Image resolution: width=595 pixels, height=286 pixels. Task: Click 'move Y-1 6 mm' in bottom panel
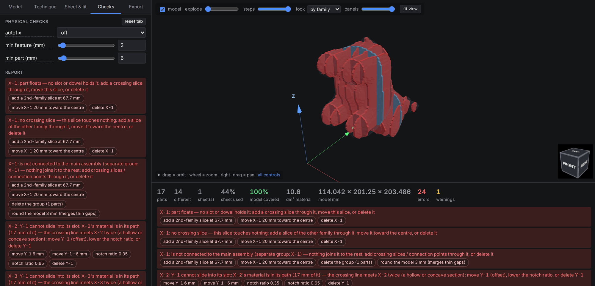[x=179, y=283]
